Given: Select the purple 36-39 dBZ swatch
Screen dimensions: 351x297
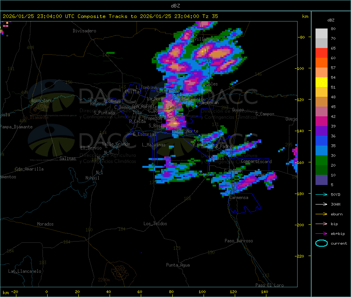Looking at the screenshot, I should (321, 131).
